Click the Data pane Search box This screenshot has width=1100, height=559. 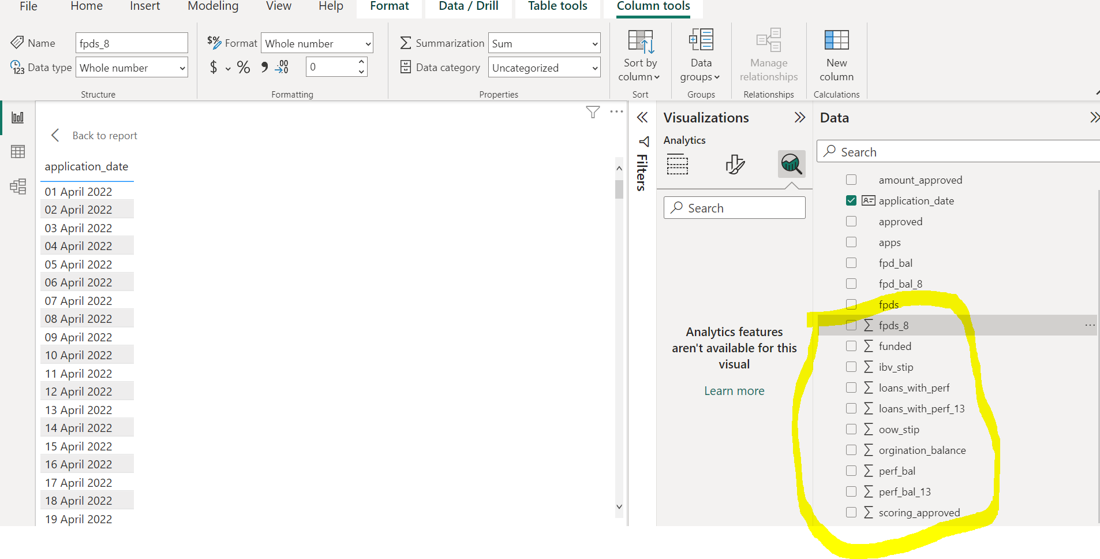pos(959,151)
